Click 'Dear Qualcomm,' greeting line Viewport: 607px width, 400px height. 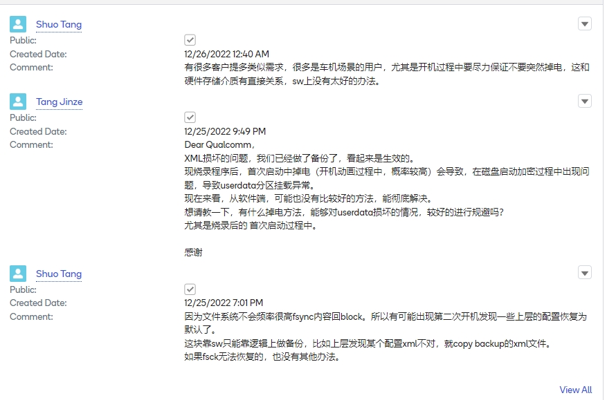coord(219,145)
